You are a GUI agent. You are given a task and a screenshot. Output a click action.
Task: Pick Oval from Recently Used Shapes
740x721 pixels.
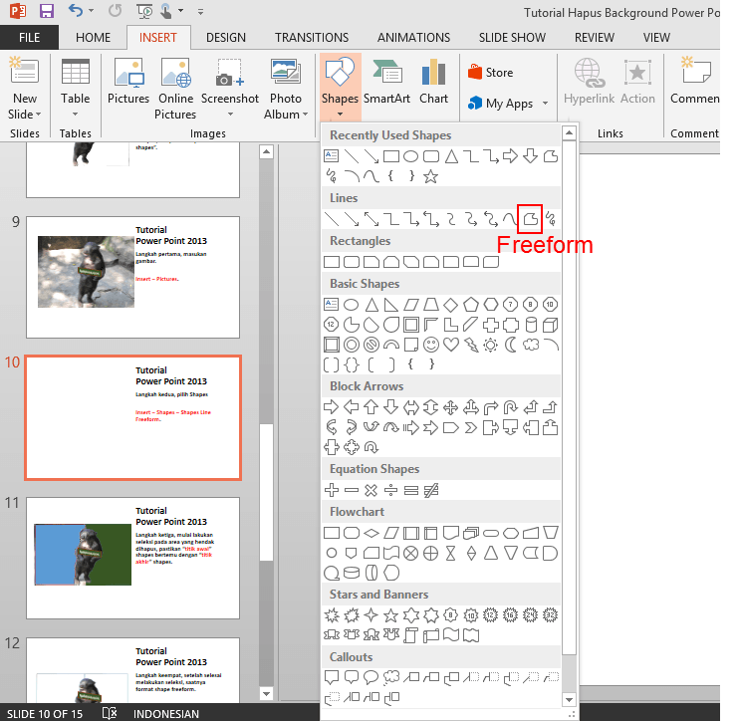pos(411,156)
